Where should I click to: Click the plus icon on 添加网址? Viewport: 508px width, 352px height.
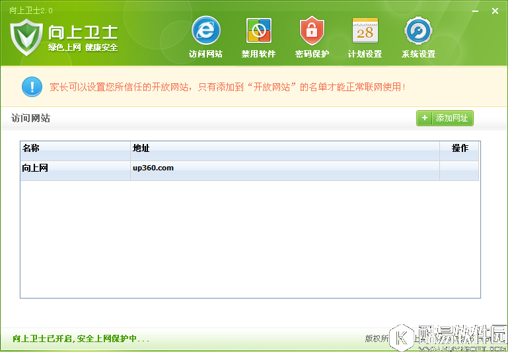pyautogui.click(x=425, y=118)
